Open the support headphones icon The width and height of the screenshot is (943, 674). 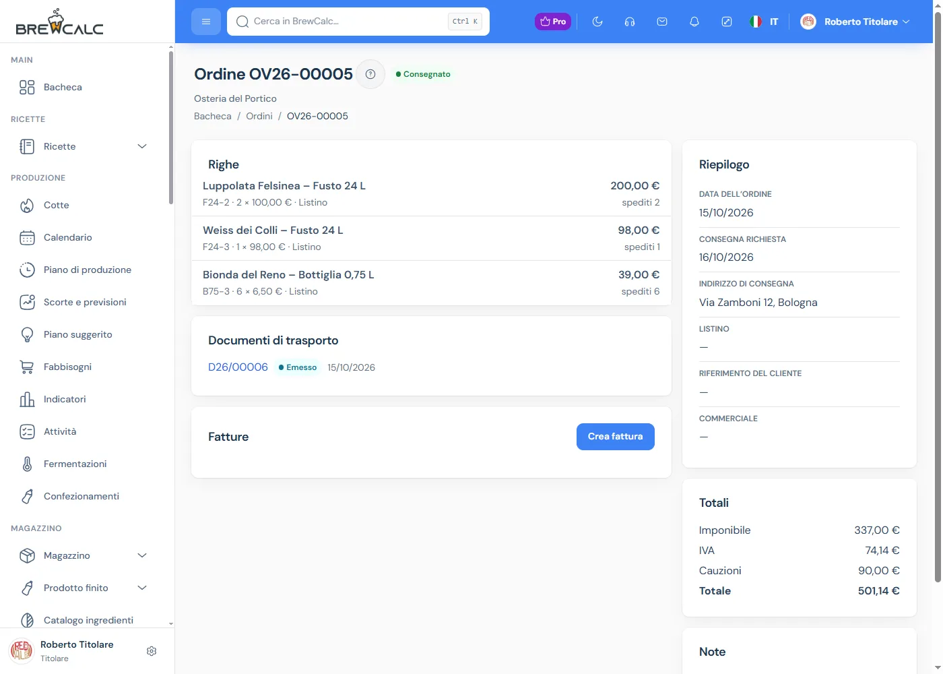(630, 22)
